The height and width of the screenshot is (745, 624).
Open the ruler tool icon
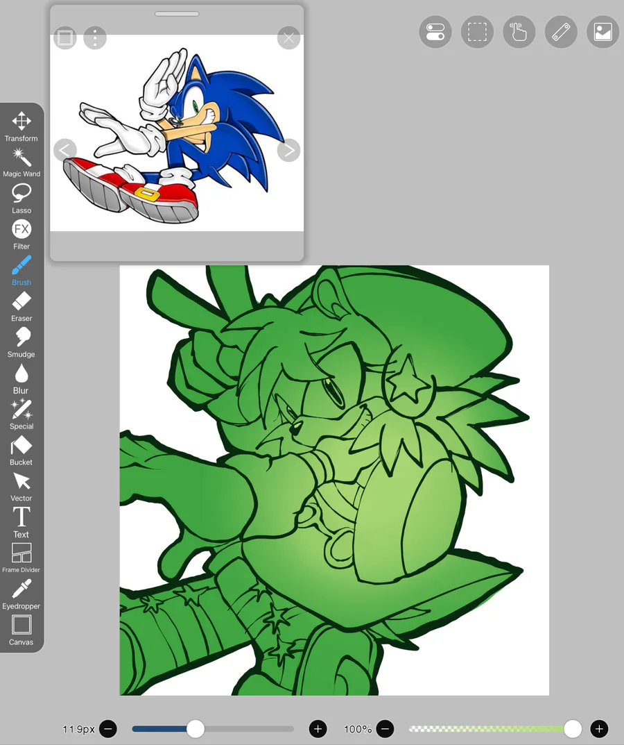tap(561, 32)
